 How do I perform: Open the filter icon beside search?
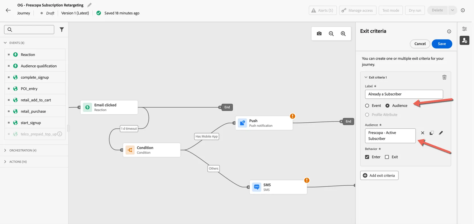pos(62,30)
